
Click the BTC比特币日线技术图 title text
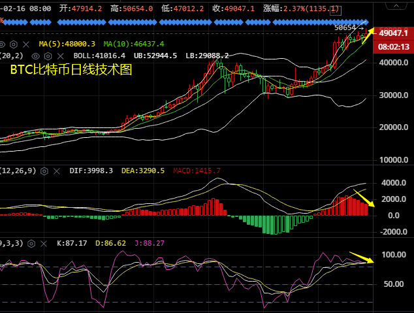coord(71,70)
